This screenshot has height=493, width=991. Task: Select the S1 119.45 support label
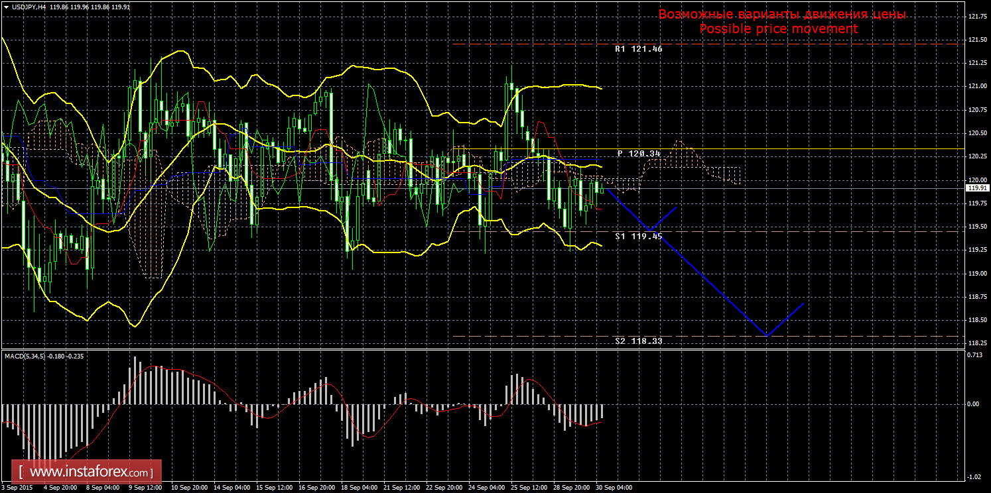click(x=638, y=236)
